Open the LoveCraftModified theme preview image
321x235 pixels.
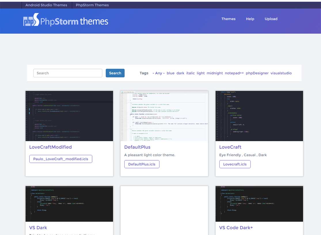(69, 116)
